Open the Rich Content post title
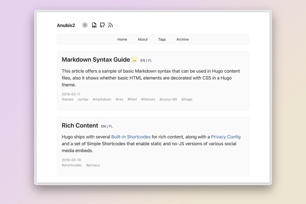 [x=80, y=126]
